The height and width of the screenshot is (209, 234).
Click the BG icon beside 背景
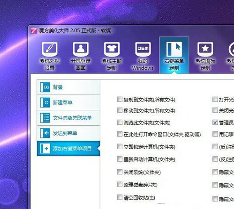point(45,87)
